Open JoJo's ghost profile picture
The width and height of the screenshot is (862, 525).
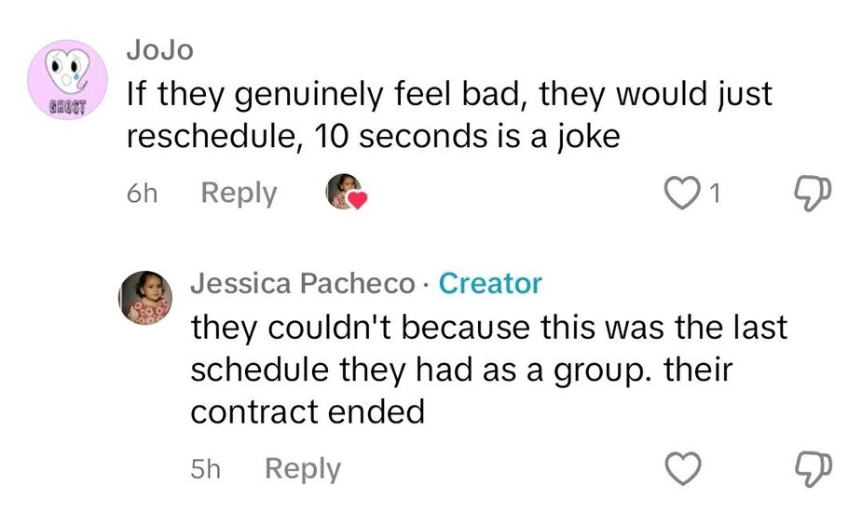(64, 81)
